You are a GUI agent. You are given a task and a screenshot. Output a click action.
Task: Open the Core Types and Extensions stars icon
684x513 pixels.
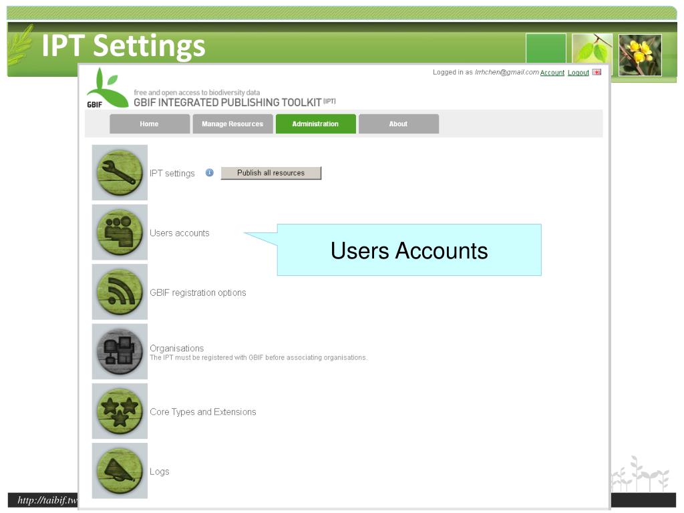coord(120,411)
